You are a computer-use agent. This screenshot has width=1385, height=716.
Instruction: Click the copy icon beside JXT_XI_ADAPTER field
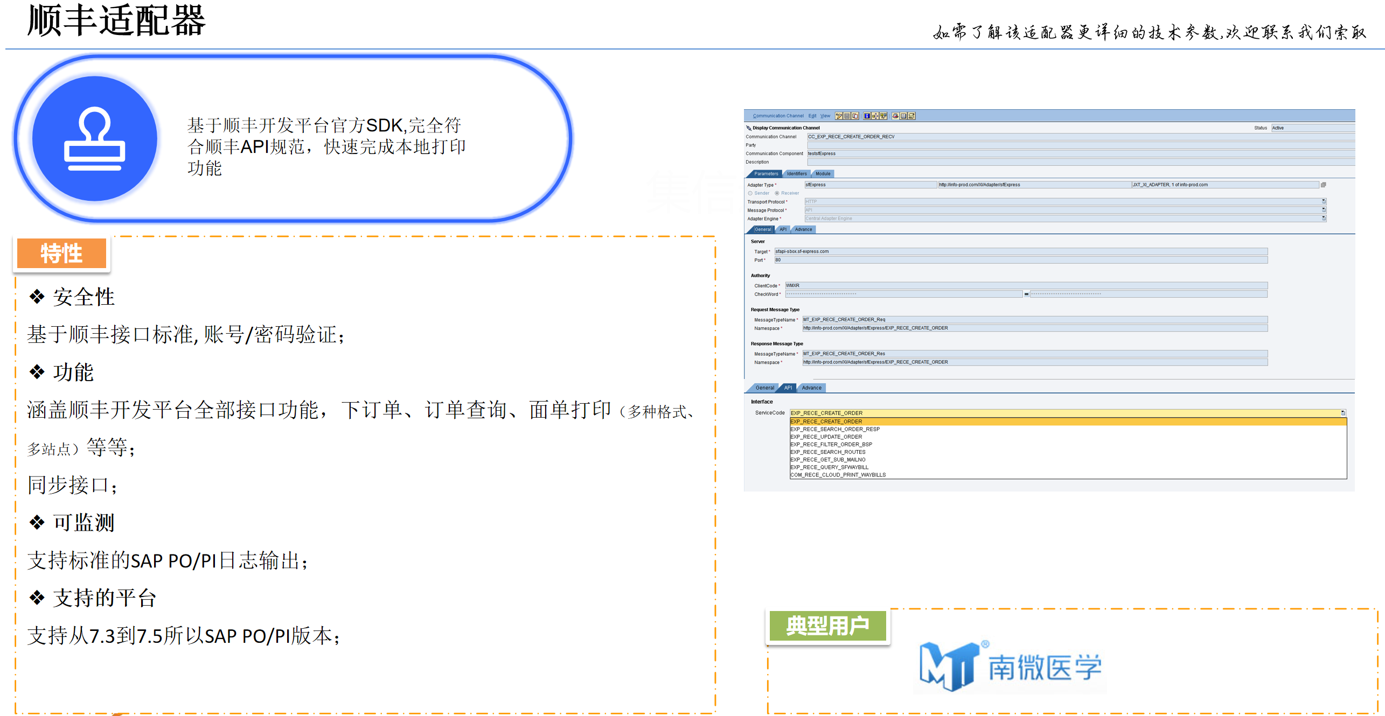[x=1323, y=185]
